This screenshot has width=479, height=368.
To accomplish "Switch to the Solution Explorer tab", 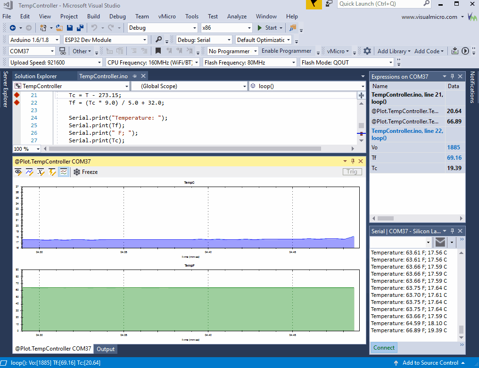I will 36,76.
